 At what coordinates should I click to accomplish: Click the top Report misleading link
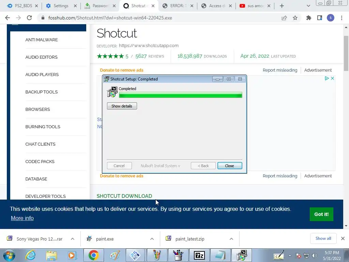click(x=280, y=70)
